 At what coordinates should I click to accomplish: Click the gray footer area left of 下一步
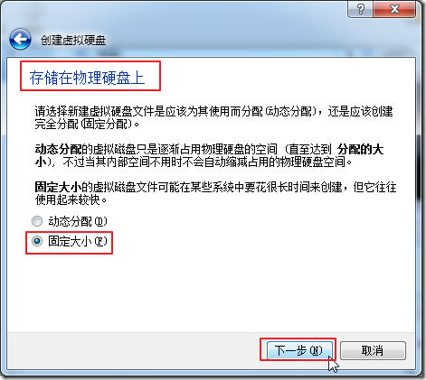133,350
